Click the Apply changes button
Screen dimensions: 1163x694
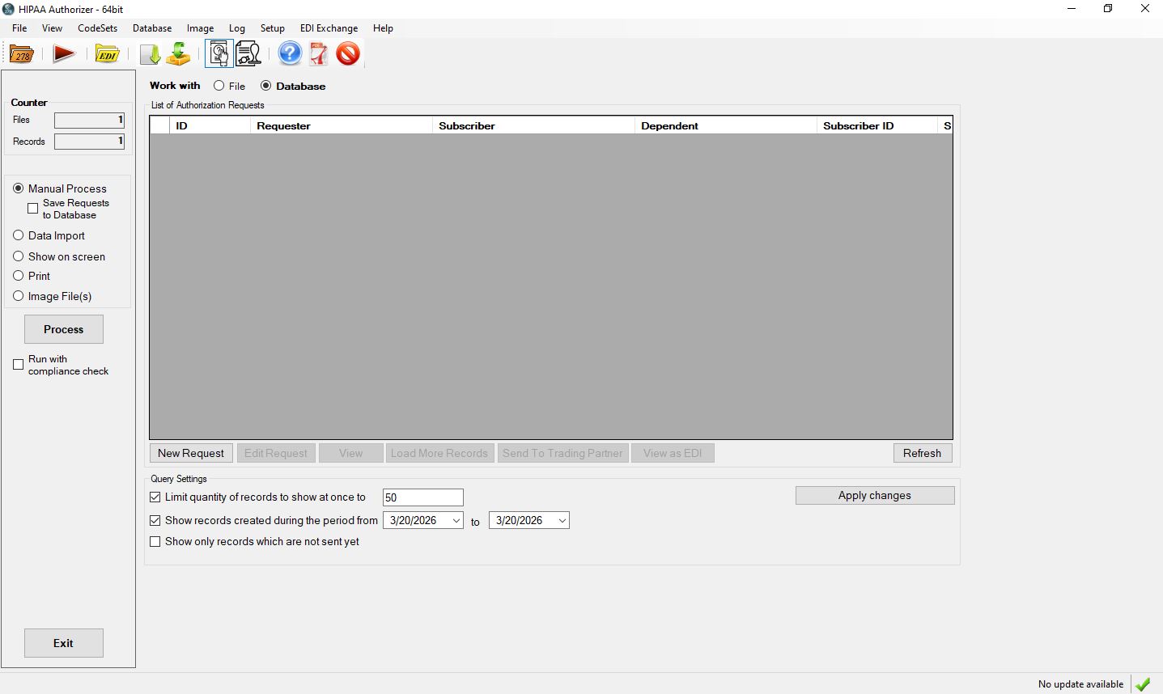click(875, 495)
